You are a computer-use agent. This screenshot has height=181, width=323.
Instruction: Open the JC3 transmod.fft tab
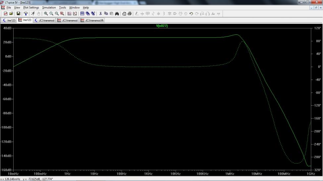click(x=92, y=20)
